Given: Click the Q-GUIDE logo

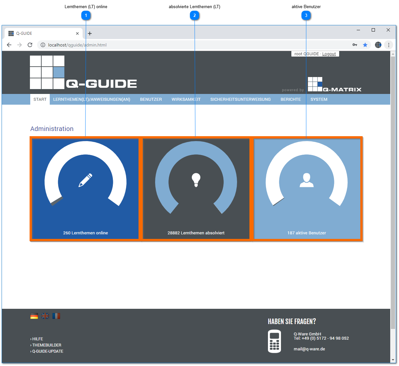Looking at the screenshot, I should (x=83, y=72).
